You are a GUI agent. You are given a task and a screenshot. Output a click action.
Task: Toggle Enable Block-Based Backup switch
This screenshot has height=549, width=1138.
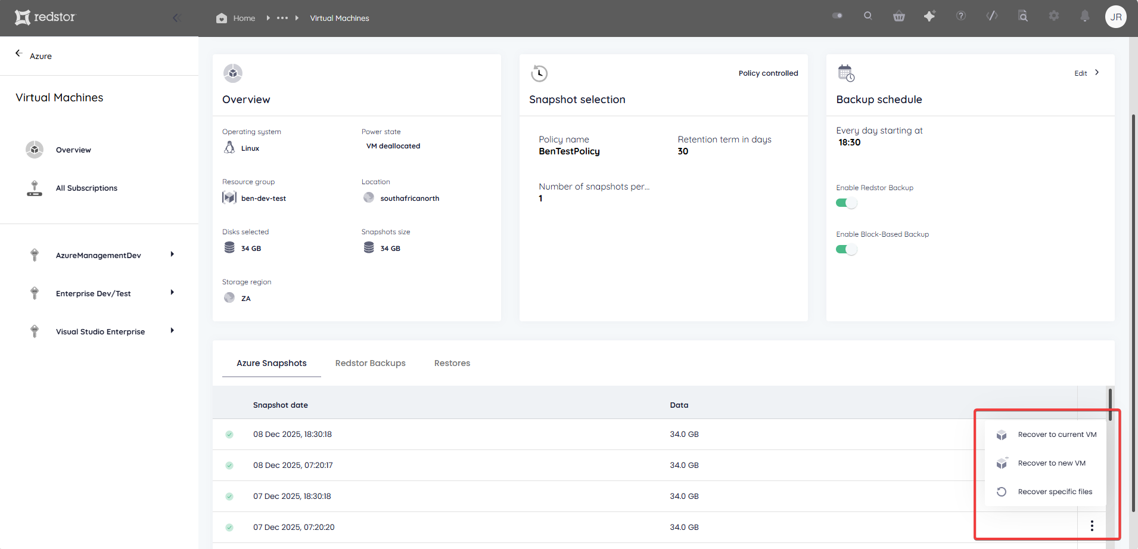pos(846,249)
